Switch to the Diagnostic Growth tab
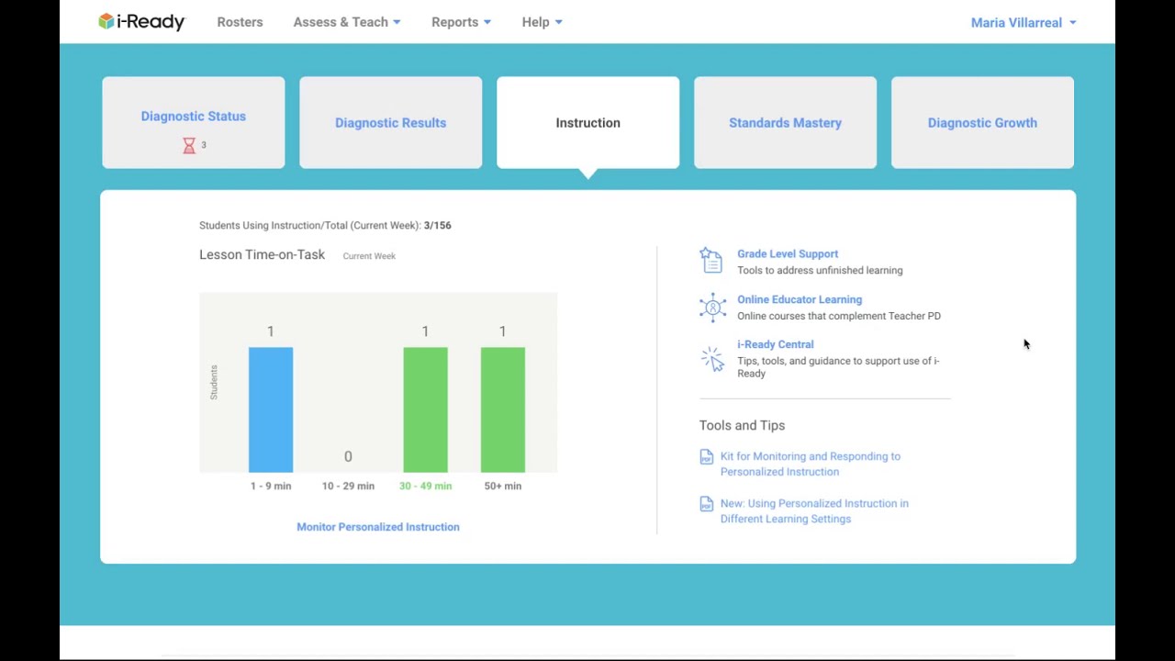1175x661 pixels. (982, 123)
